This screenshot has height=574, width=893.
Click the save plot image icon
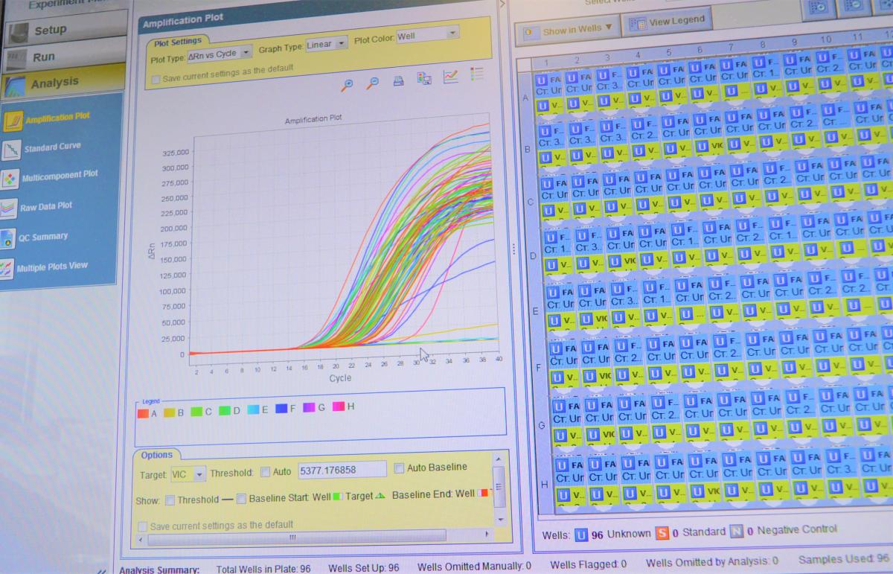[424, 79]
